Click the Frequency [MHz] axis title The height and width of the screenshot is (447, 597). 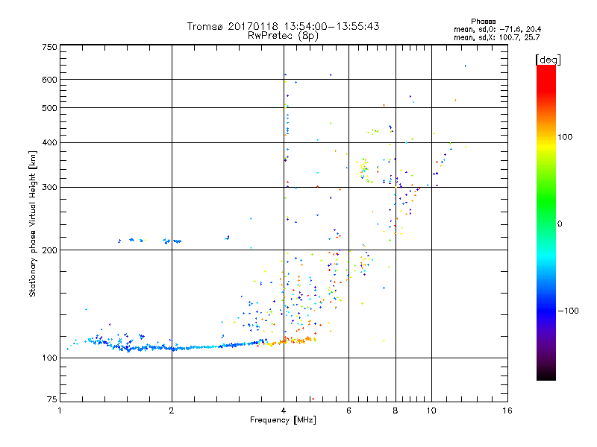(x=283, y=421)
